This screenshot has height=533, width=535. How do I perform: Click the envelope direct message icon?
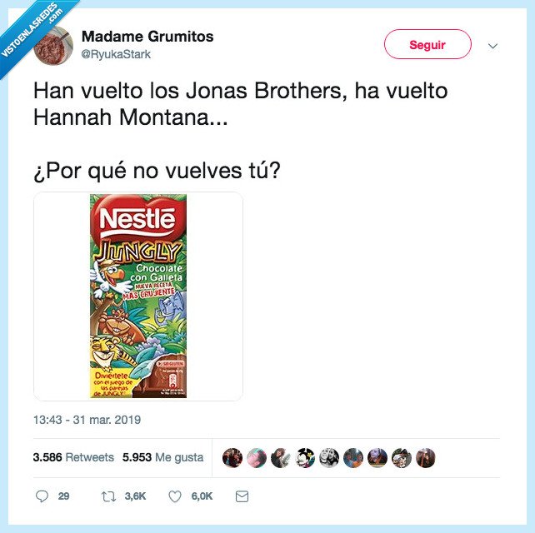[x=242, y=496]
